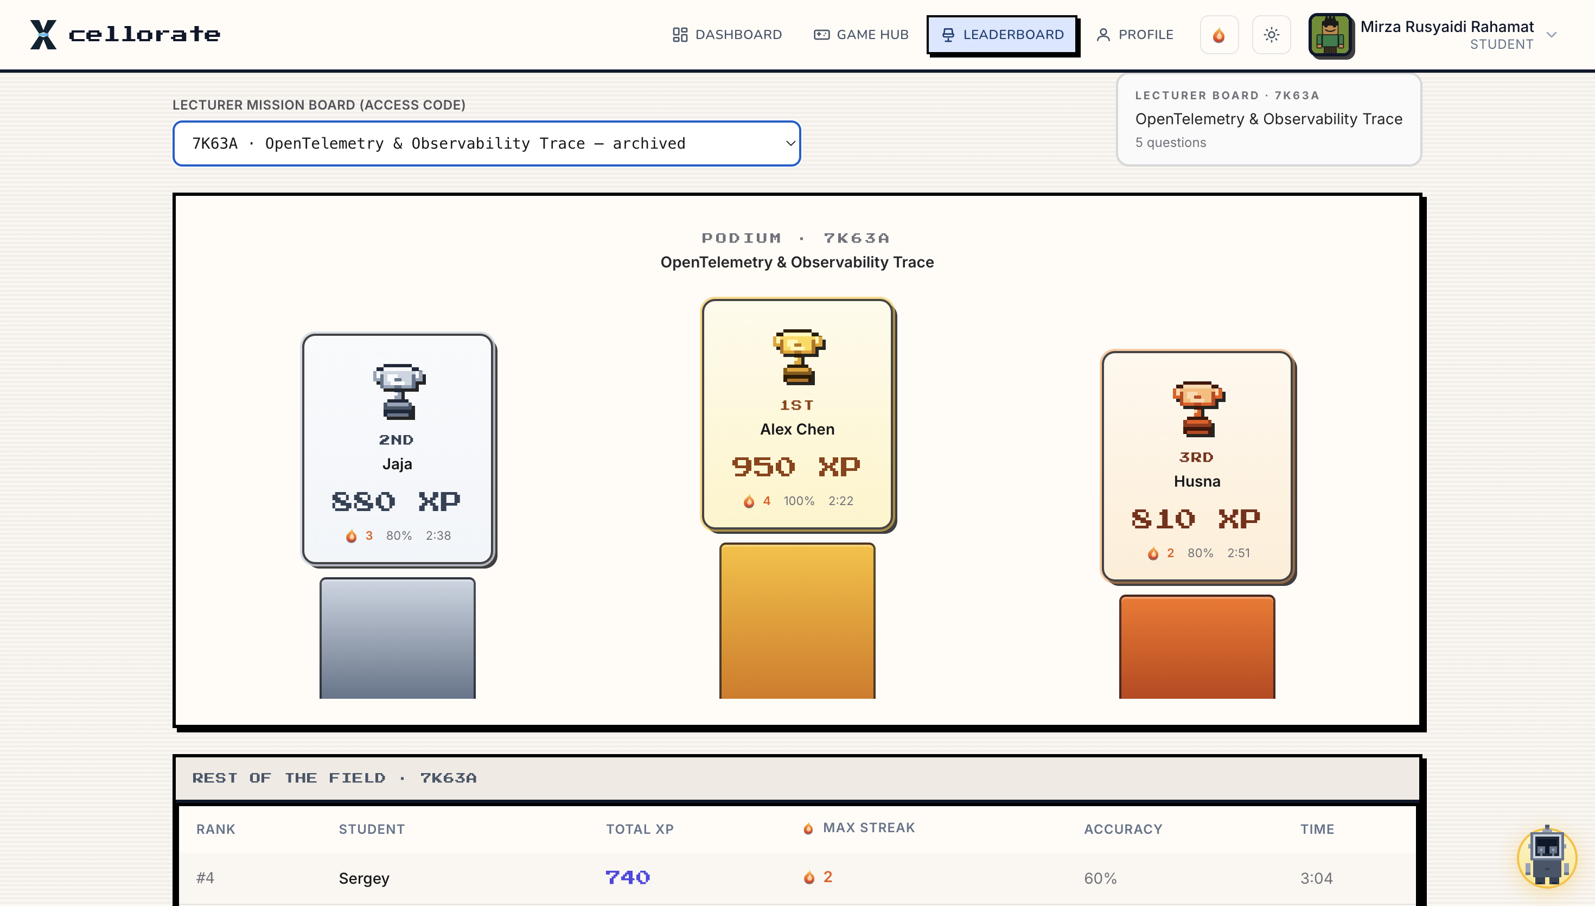This screenshot has width=1595, height=906.
Task: Click the bronze third-place podium block
Action: coord(1197,647)
